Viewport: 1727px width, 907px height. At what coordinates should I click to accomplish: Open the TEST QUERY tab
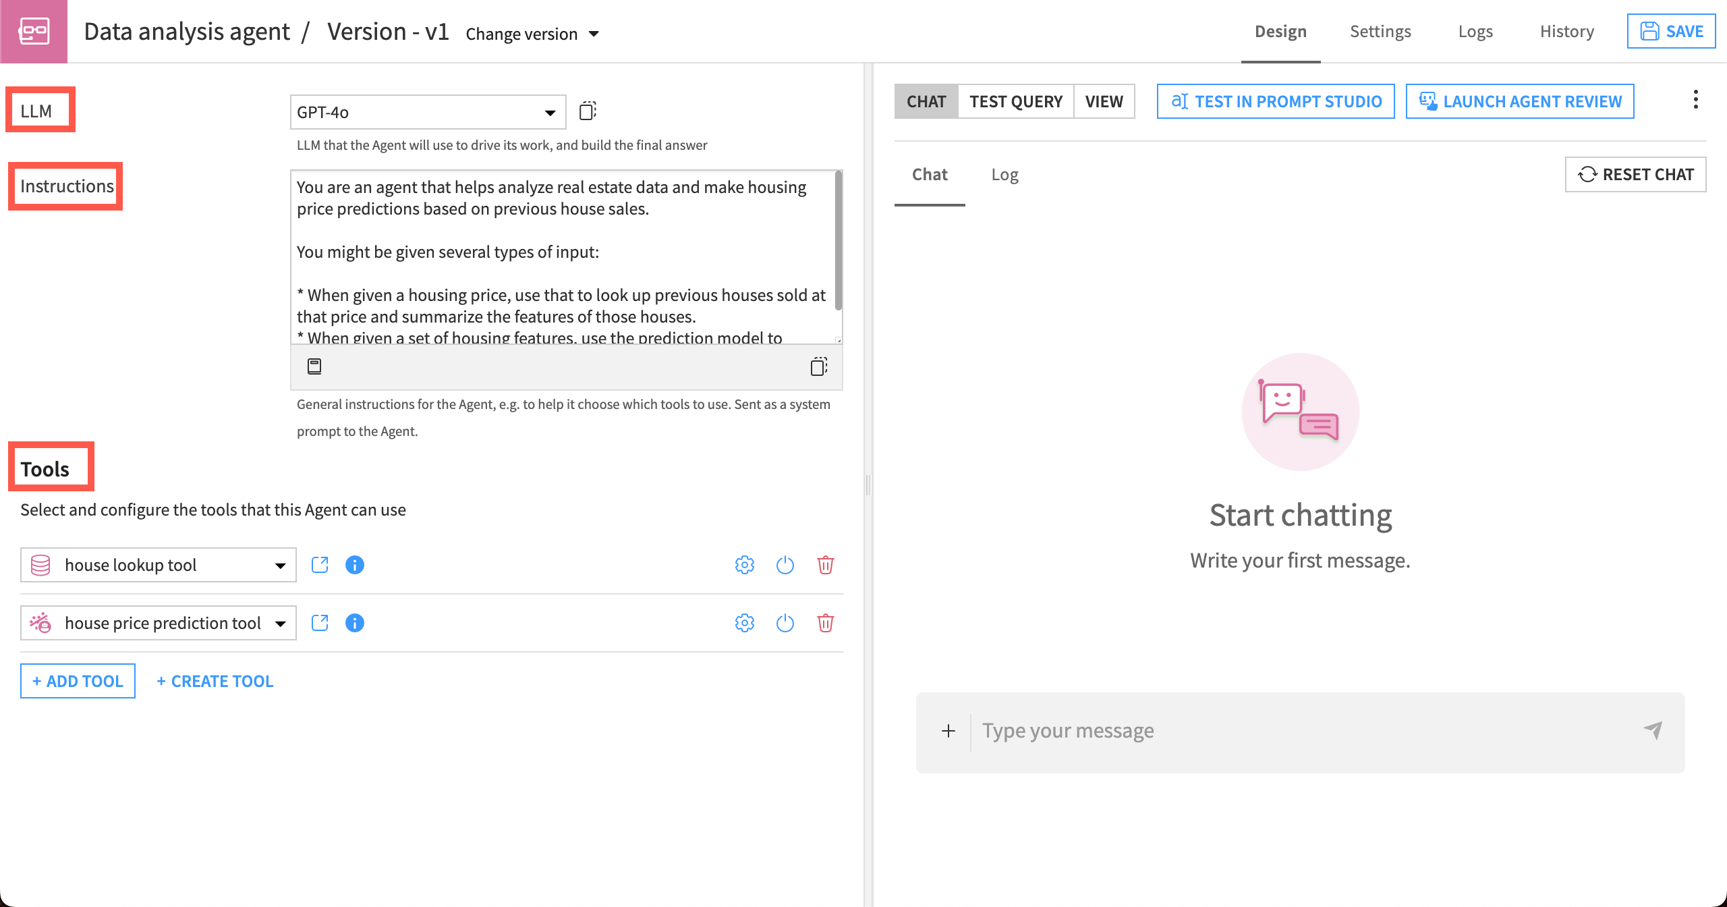(x=1016, y=101)
